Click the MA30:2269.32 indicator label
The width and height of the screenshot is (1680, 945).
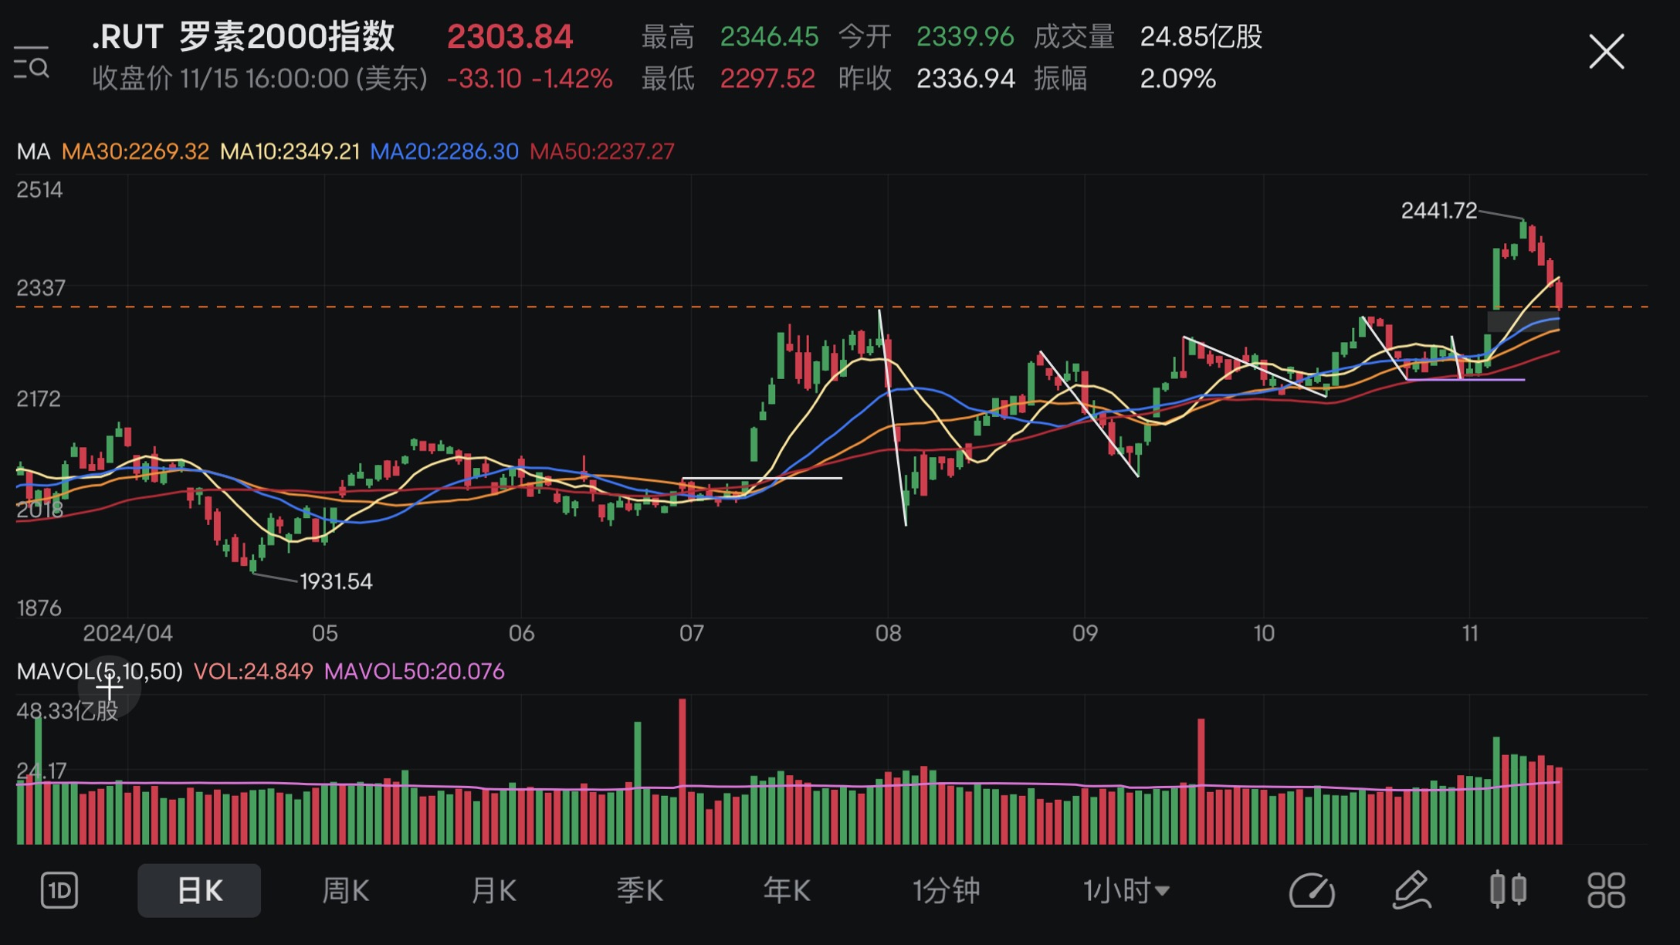(135, 151)
